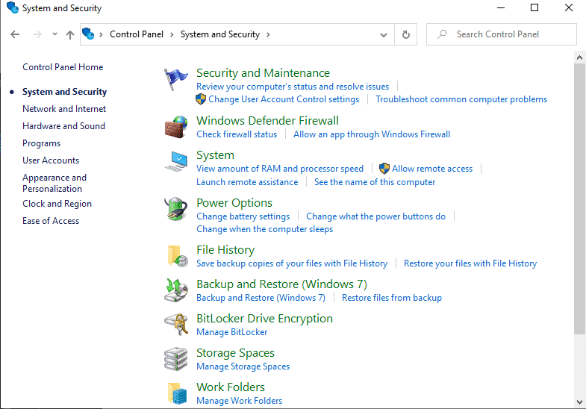Go to Control Panel Home
The width and height of the screenshot is (586, 409).
[x=63, y=67]
